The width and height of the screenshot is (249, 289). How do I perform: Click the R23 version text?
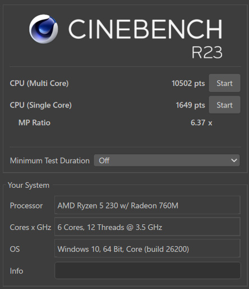207,52
